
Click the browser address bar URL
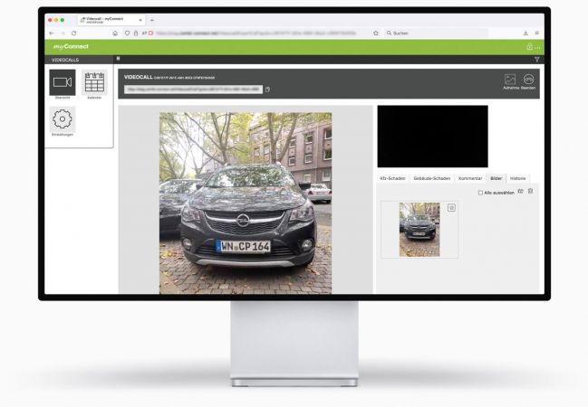coord(255,33)
